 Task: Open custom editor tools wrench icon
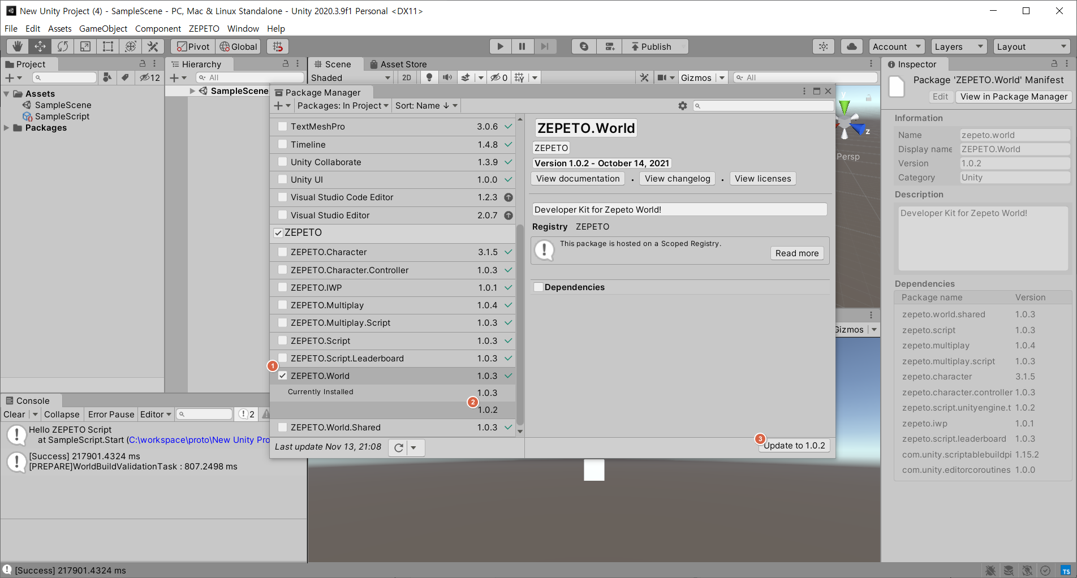[x=153, y=46]
